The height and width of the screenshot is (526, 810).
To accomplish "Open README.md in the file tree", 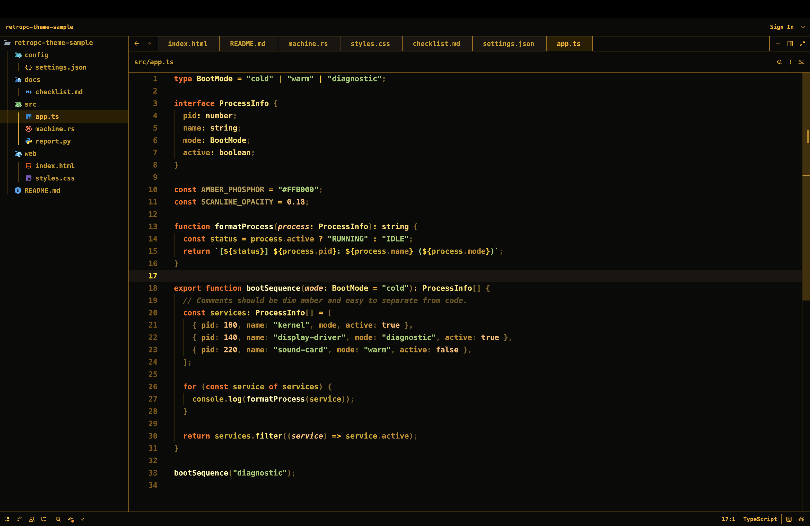I will coord(64,190).
